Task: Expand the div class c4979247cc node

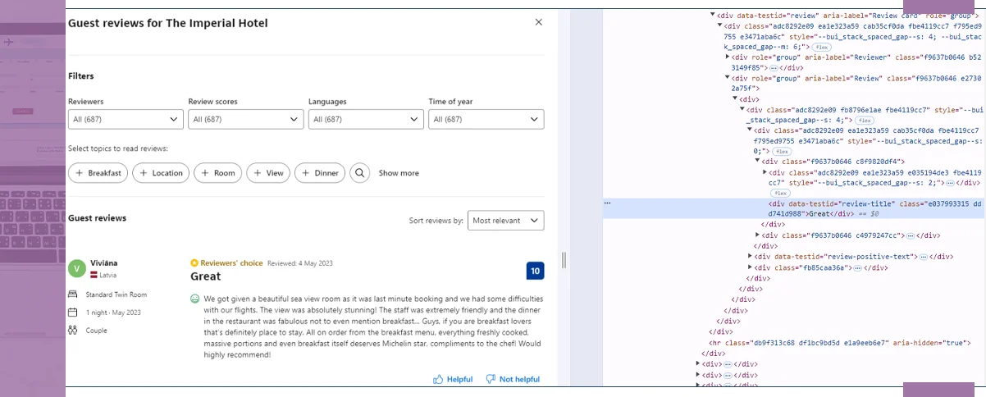Action: pyautogui.click(x=758, y=235)
